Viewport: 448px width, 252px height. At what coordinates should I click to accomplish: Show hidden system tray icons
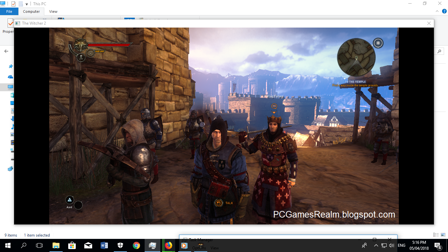tap(376, 245)
